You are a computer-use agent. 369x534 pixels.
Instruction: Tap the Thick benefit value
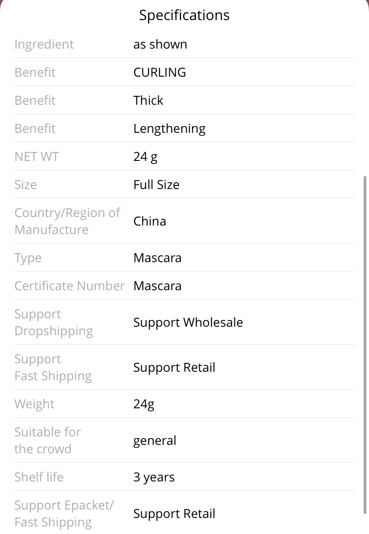click(x=148, y=100)
